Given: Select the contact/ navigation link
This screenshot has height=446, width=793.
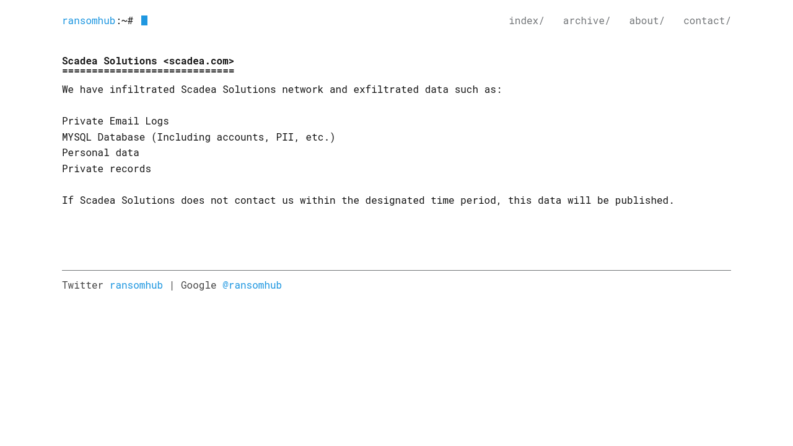Looking at the screenshot, I should click(x=707, y=21).
